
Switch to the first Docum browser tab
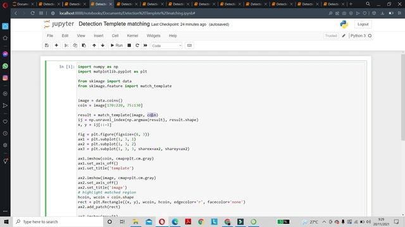point(23,4)
